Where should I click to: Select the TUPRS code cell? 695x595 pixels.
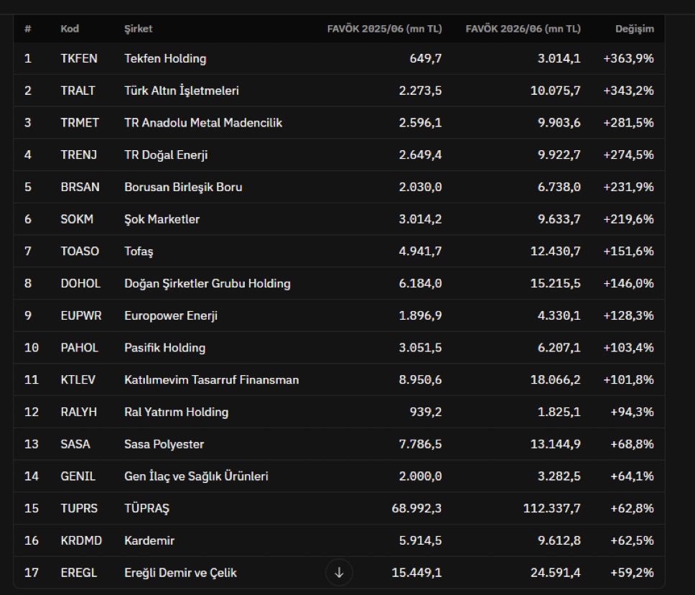point(79,508)
